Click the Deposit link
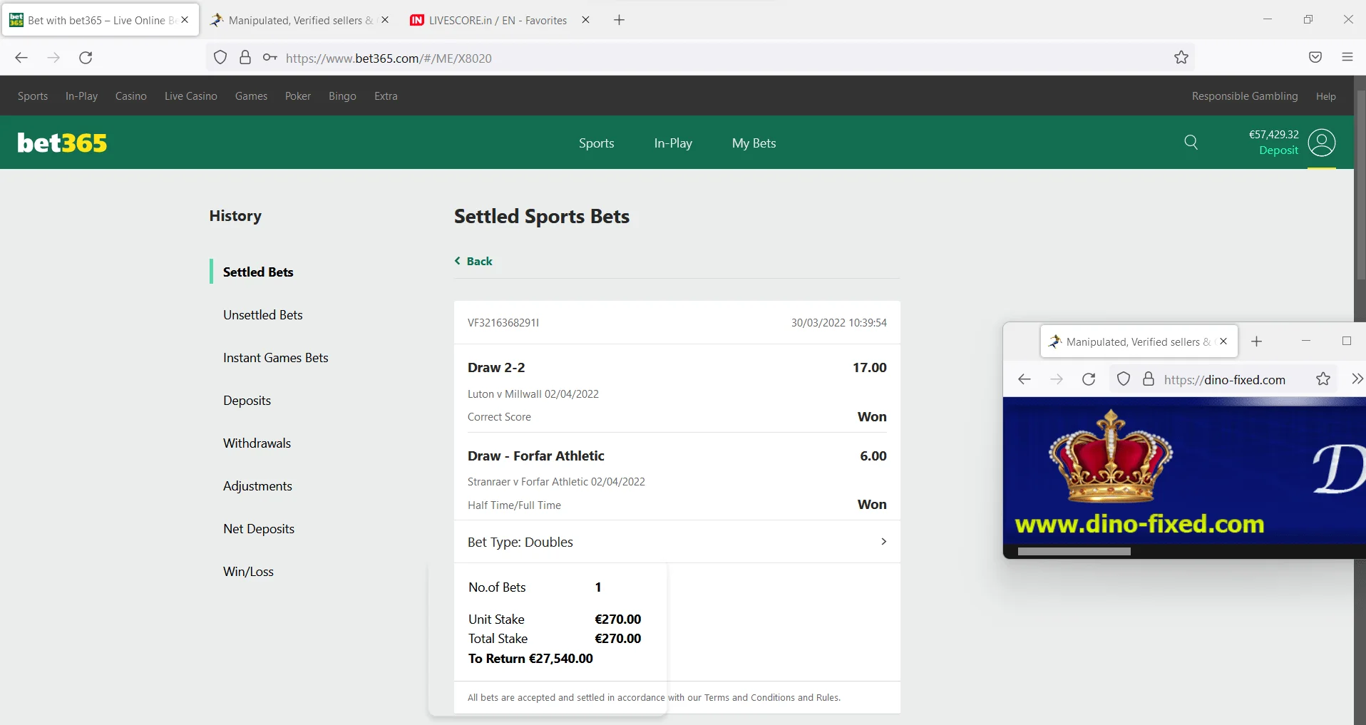 point(1278,150)
